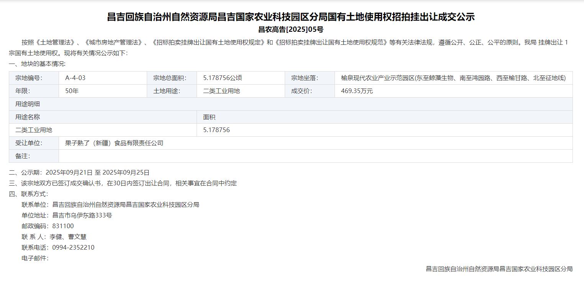Click the parcel location text starting with 榆泉现代农业
This screenshot has width=584, height=281.
coord(453,78)
